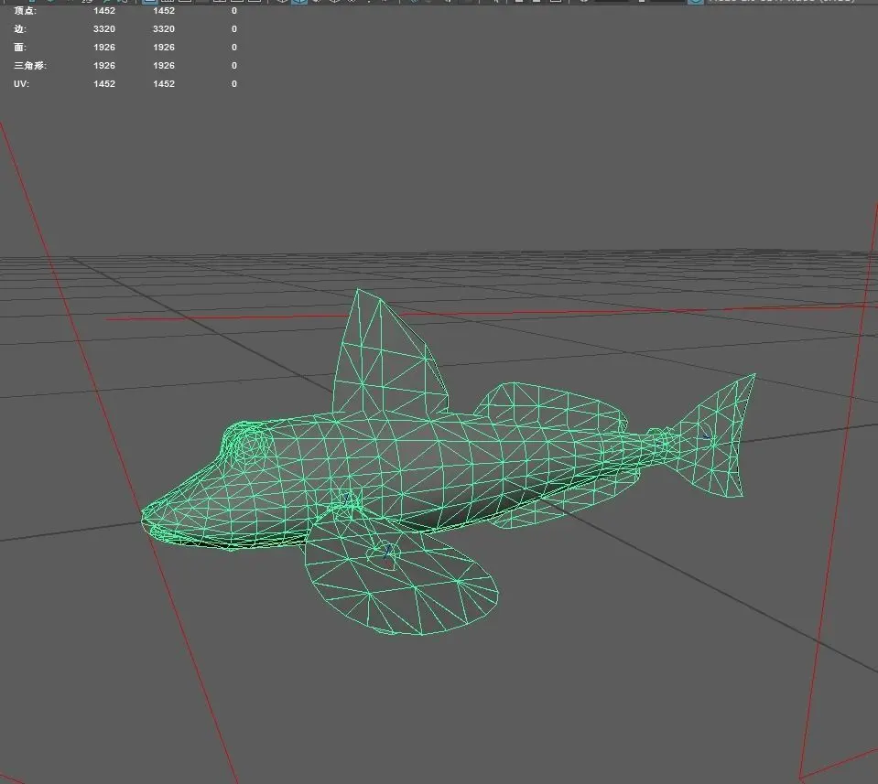Click the 0 value in the 面 row
The image size is (878, 784).
234,47
